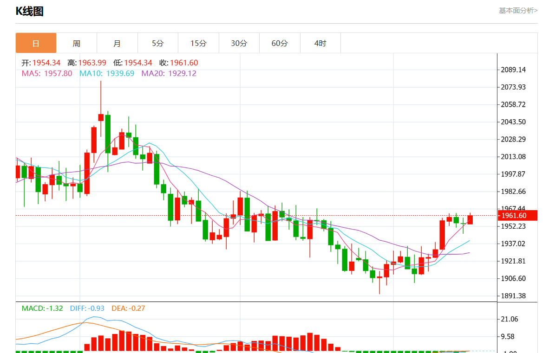The width and height of the screenshot is (549, 353).
Task: Click the 9.58 MACD axis label
Action: (x=507, y=337)
